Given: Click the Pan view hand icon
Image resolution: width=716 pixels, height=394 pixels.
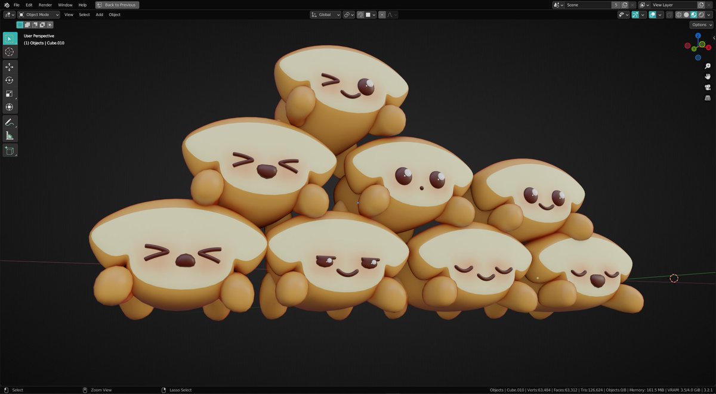Looking at the screenshot, I should point(708,76).
